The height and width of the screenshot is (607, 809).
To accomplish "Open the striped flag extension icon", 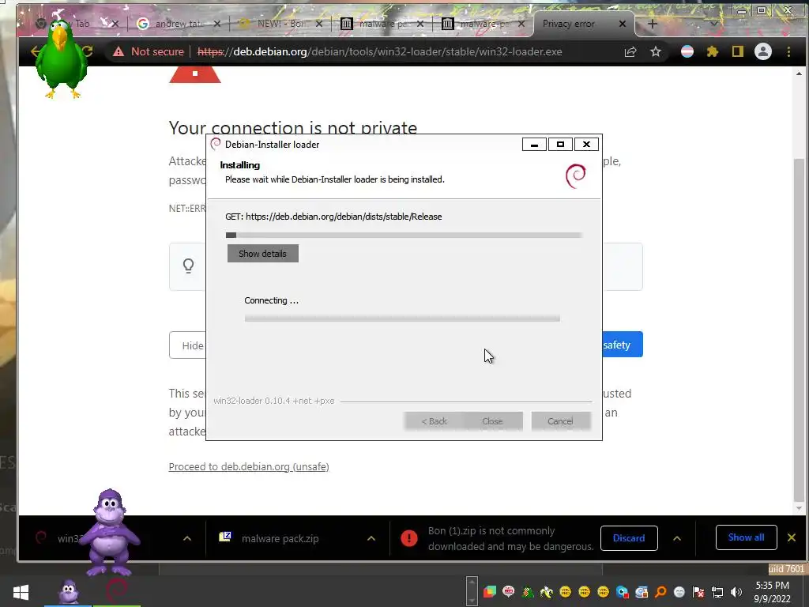I will [687, 51].
